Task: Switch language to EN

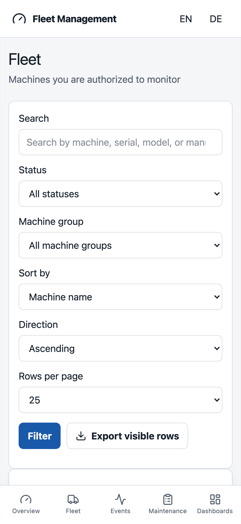Action: [186, 19]
